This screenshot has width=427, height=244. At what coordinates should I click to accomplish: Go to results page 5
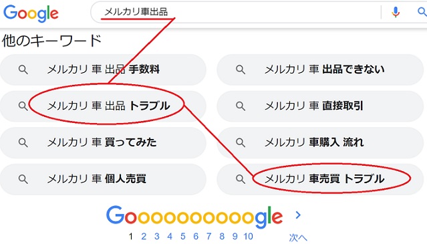click(x=183, y=237)
